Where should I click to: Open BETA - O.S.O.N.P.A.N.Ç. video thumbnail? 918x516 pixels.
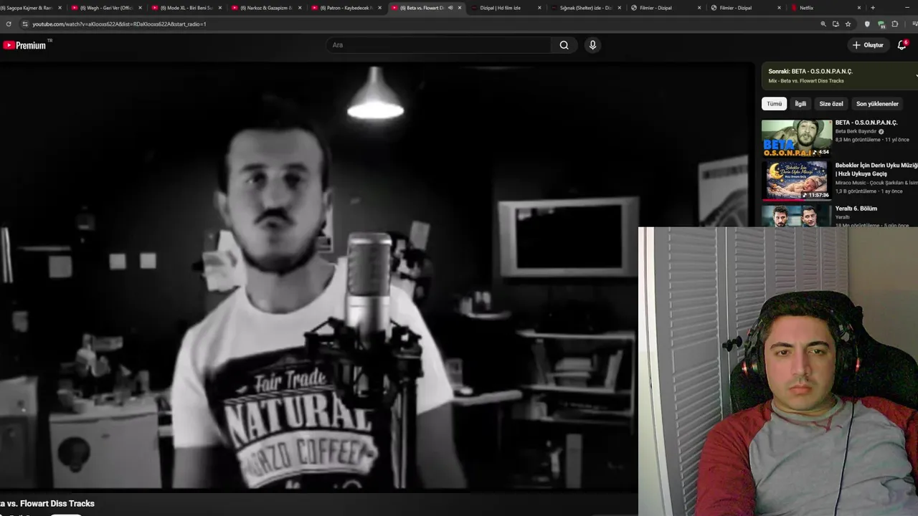(x=797, y=138)
